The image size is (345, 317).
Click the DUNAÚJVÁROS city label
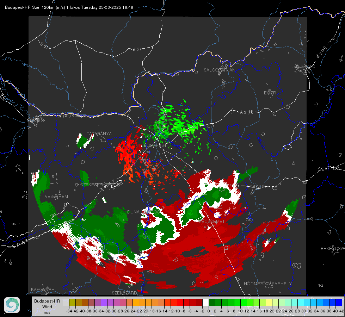[143, 212]
